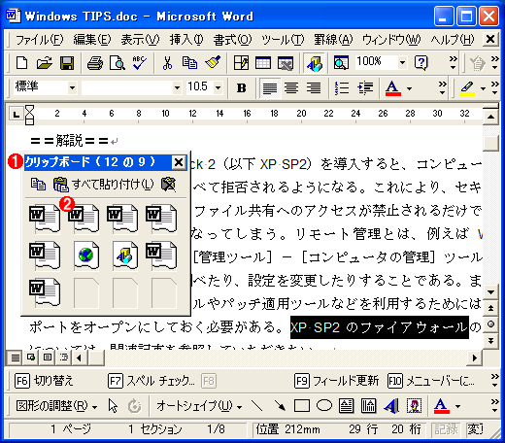Paste the drawing object clipboard item
The width and height of the screenshot is (505, 443).
(124, 256)
